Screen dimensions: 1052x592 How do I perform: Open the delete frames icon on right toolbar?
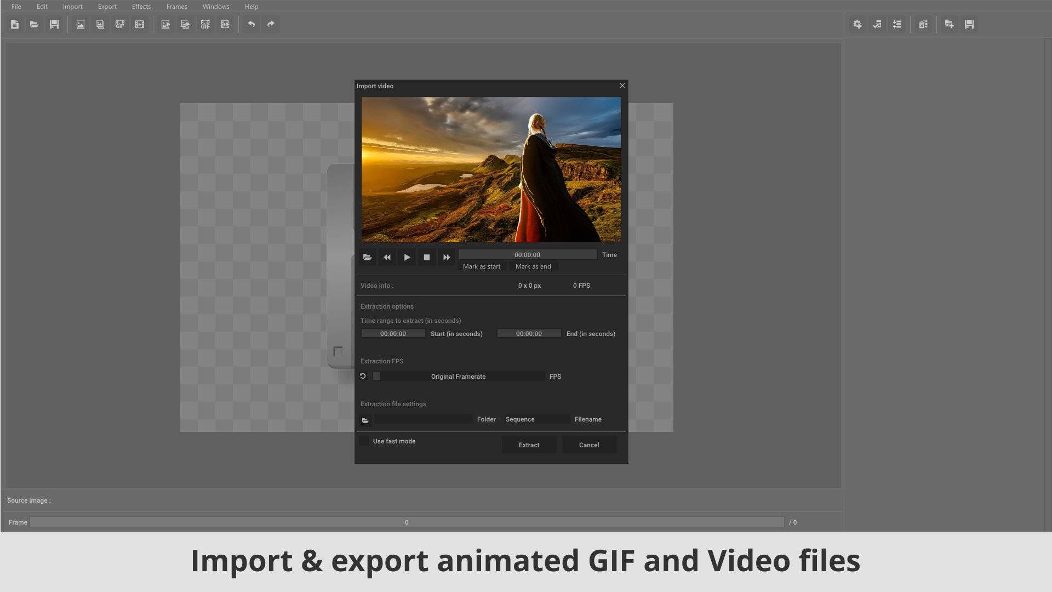(x=923, y=24)
